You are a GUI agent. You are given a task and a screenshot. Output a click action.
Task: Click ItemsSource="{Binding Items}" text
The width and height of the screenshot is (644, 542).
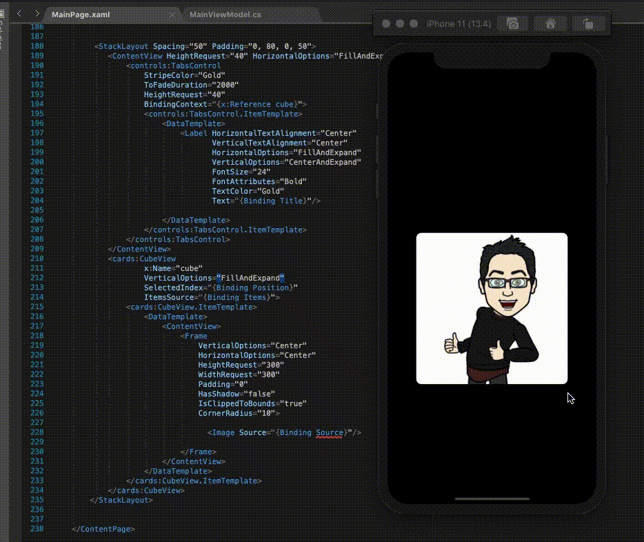tap(212, 297)
